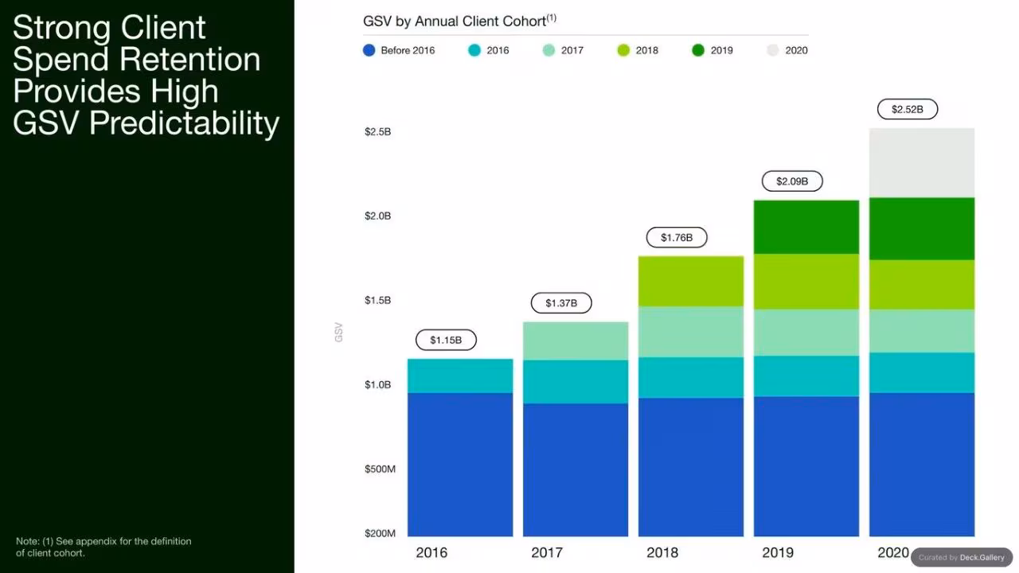The height and width of the screenshot is (573, 1019).
Task: Select the lime 2018 legend dot
Action: click(623, 50)
